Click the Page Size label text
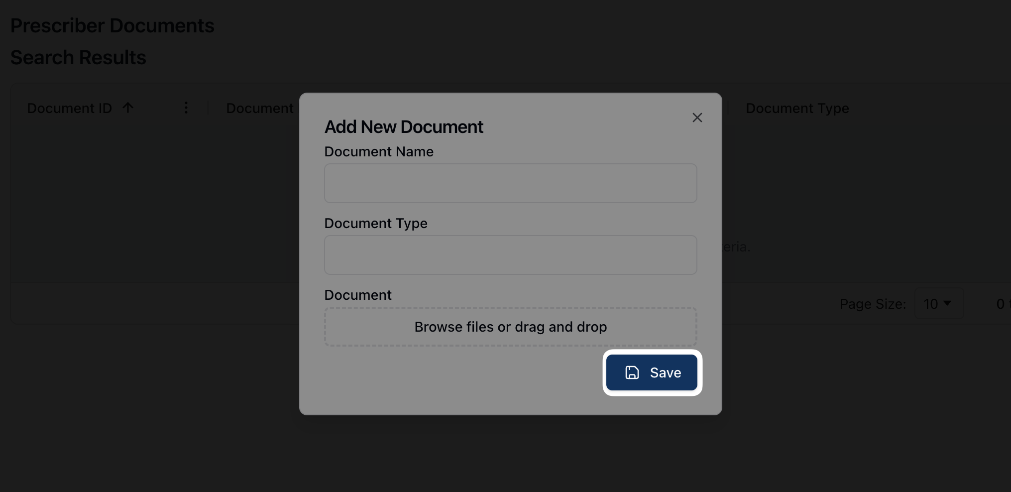This screenshot has height=492, width=1011. [873, 304]
